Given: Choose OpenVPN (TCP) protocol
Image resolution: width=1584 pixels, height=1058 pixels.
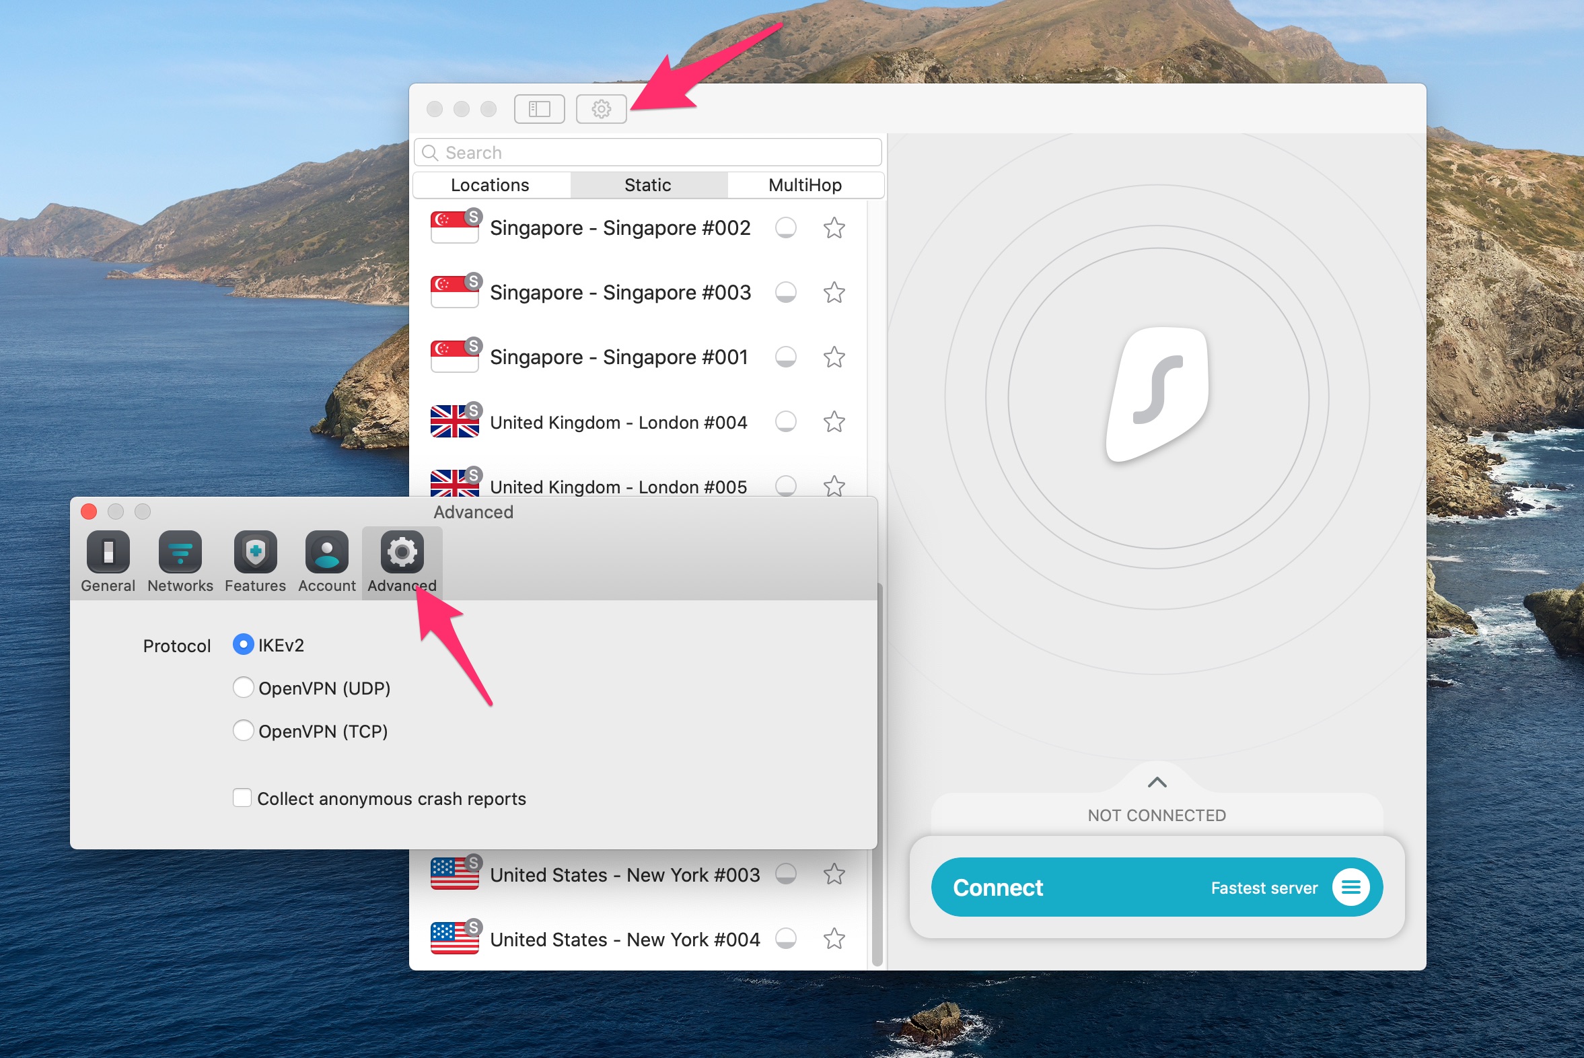Looking at the screenshot, I should click(243, 731).
